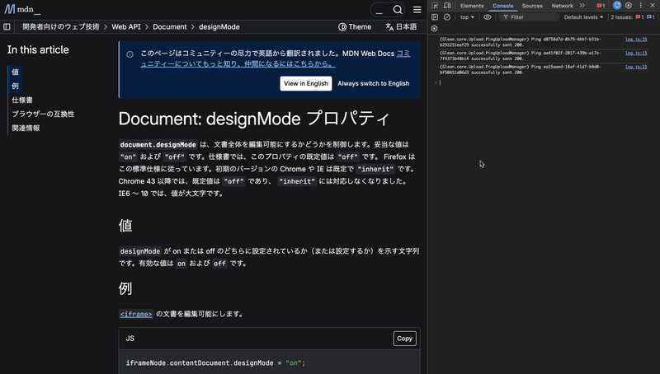This screenshot has width=660, height=374.
Task: Copy the JS code sample
Action: (x=404, y=339)
